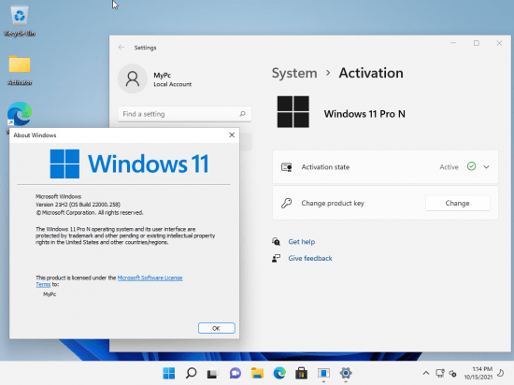Open the Chat icon on taskbar
This screenshot has height=385, width=514.
click(235, 373)
